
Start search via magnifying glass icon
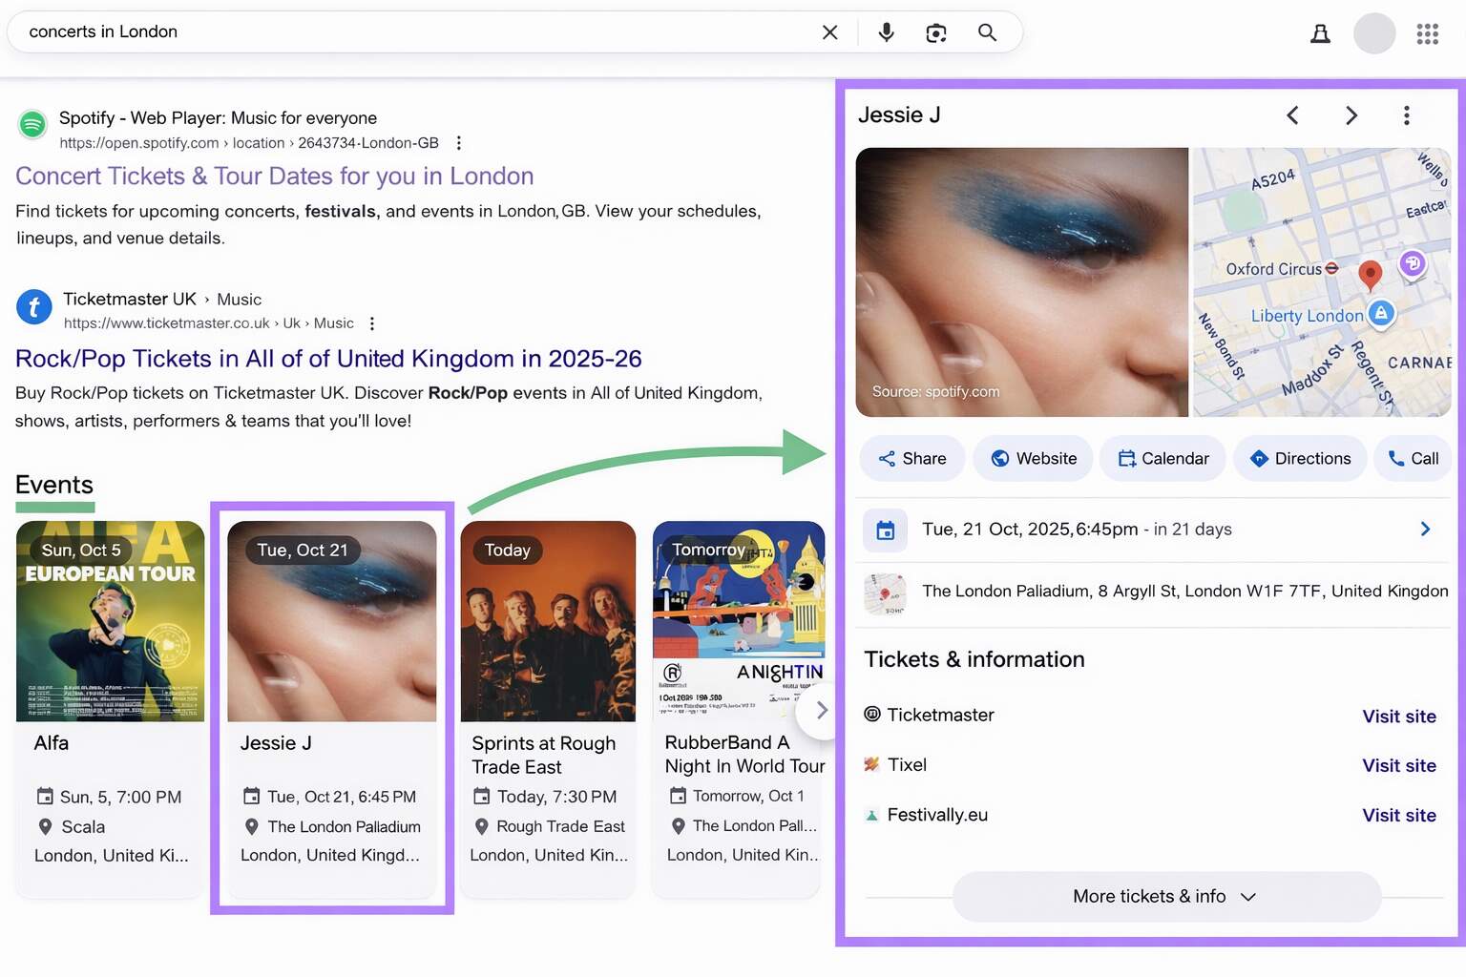(x=988, y=31)
